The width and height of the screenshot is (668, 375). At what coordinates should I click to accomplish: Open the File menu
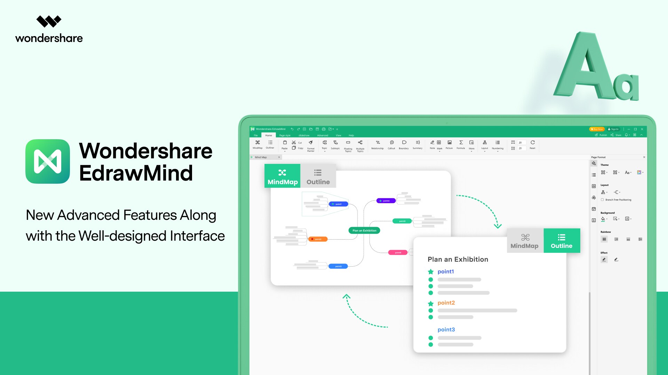[256, 135]
